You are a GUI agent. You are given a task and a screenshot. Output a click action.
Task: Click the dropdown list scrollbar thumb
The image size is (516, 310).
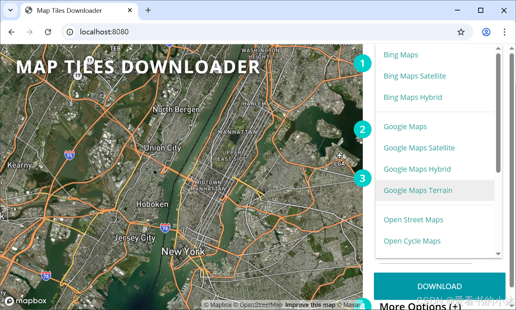tap(498, 113)
